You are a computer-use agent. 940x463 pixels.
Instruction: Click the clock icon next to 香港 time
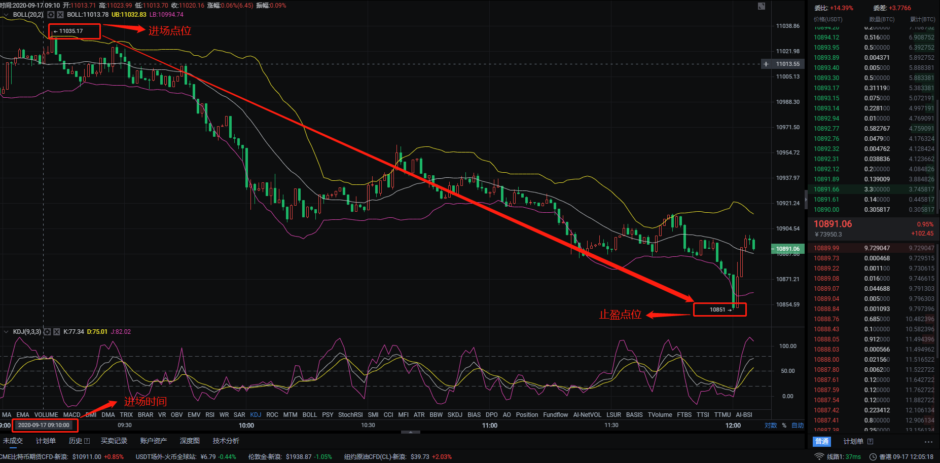pos(874,457)
